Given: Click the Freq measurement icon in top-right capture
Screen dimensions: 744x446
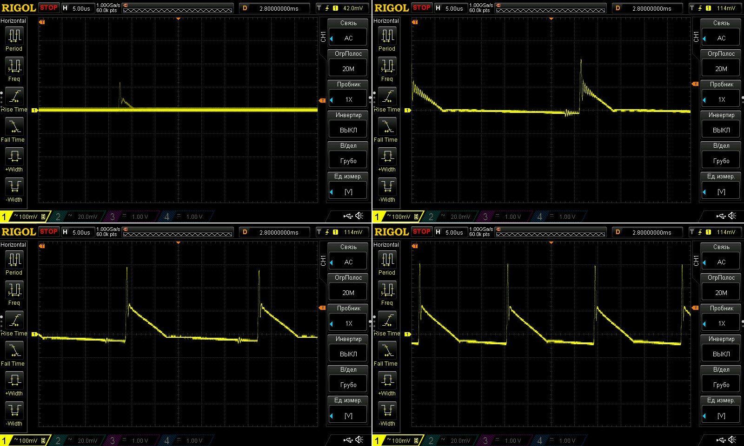Looking at the screenshot, I should tap(387, 67).
